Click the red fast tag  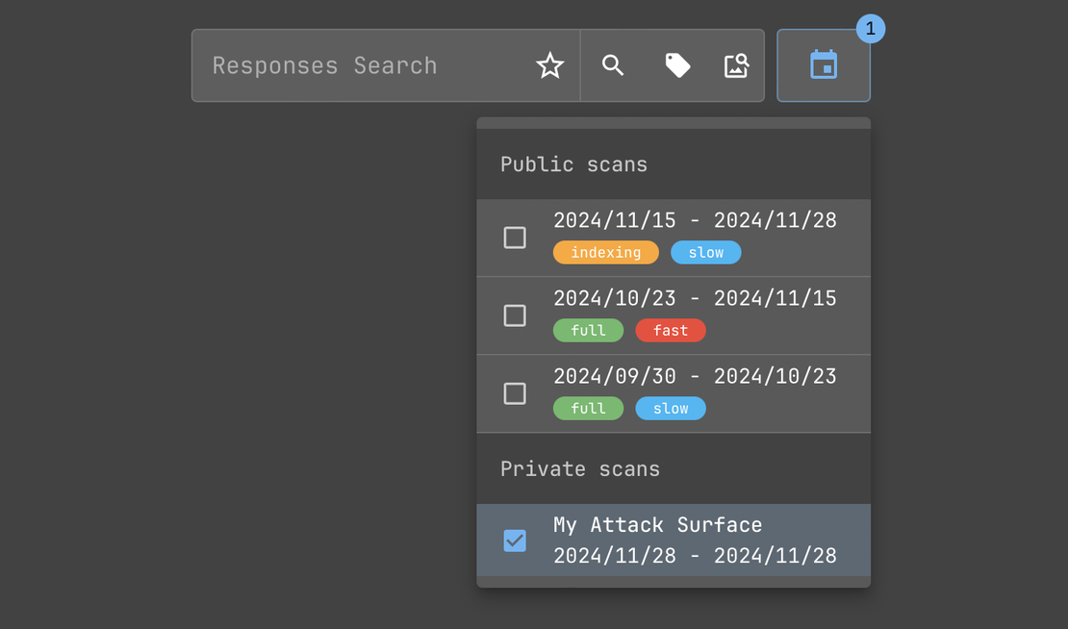click(x=670, y=331)
